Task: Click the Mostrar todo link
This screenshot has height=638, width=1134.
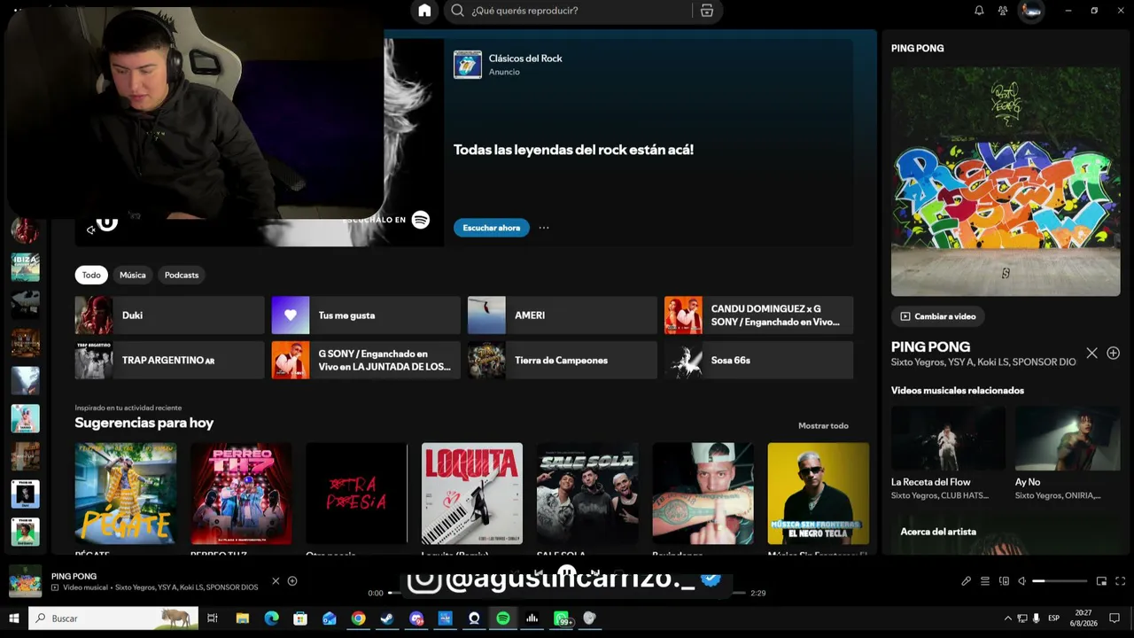Action: tap(823, 426)
